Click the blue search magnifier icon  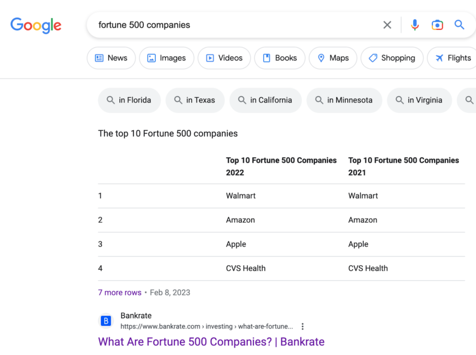click(459, 25)
